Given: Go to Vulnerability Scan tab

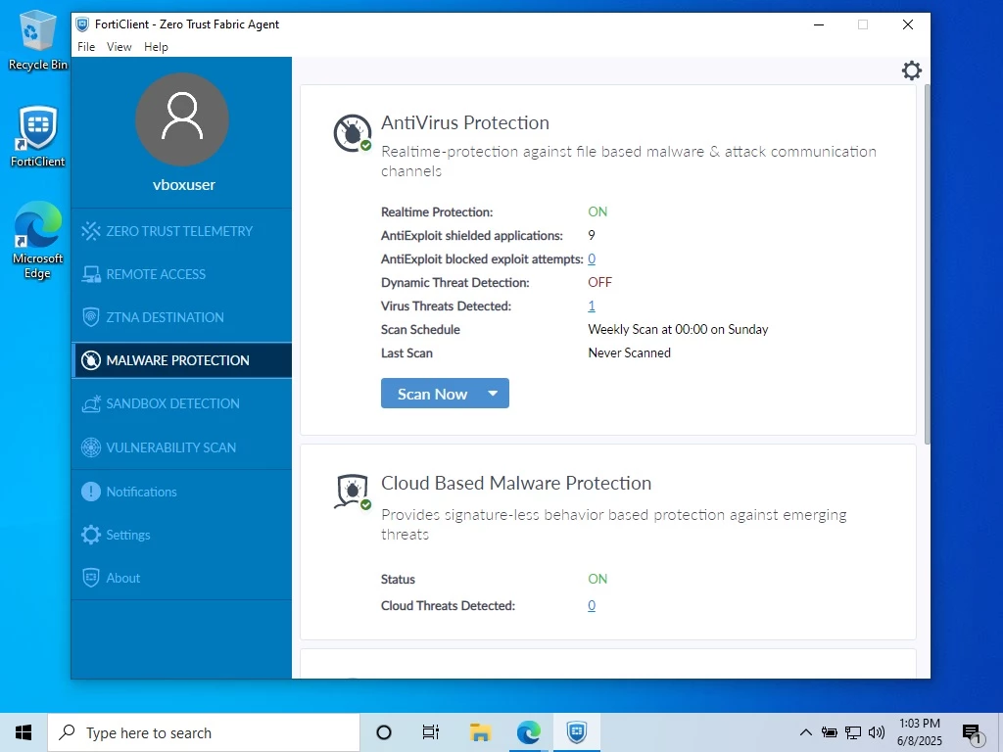Looking at the screenshot, I should pyautogui.click(x=181, y=446).
